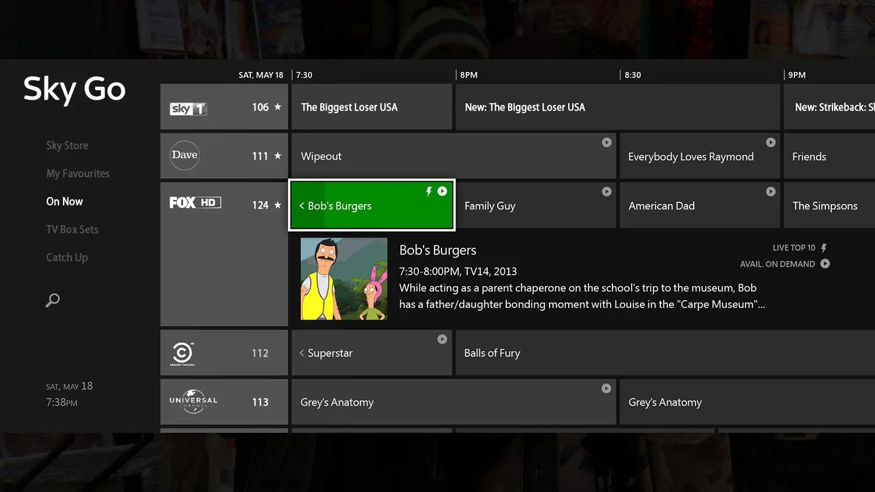Click the Sky Go logo
The image size is (875, 492).
[75, 89]
